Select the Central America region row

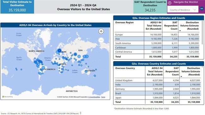(157, 52)
